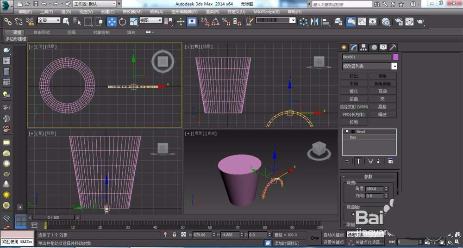Select the Move tool in the toolbar

(x=112, y=21)
